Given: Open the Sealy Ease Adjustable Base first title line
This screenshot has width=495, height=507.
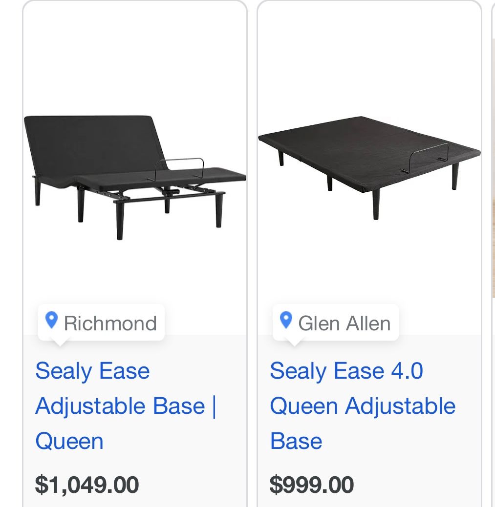Looking at the screenshot, I should coord(92,371).
